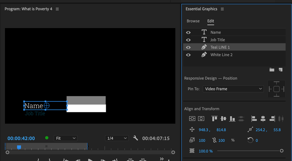Click the rotation value 0
292x161 pixels.
(257, 140)
